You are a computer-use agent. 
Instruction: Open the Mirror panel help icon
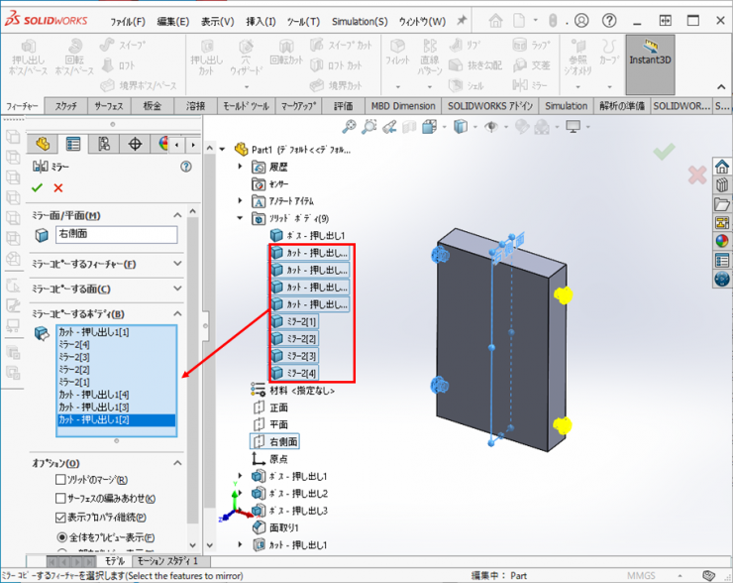pos(185,168)
